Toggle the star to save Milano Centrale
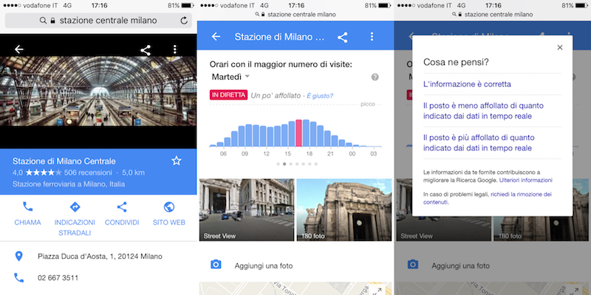Image resolution: width=591 pixels, height=295 pixels. tap(177, 161)
